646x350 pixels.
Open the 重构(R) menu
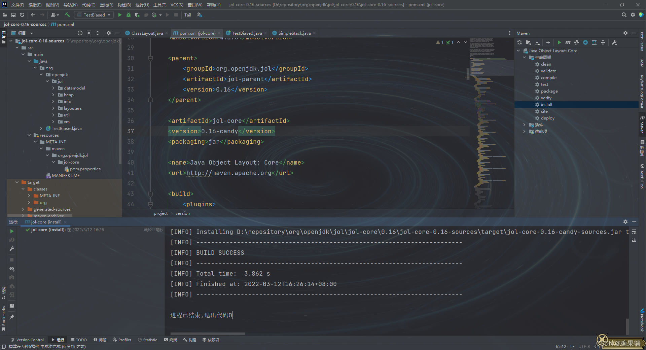(106, 5)
